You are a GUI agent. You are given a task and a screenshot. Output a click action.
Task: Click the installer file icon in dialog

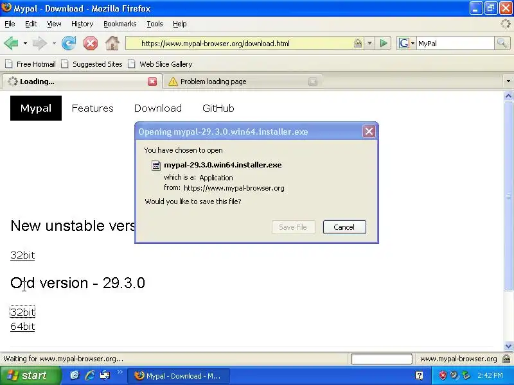156,166
